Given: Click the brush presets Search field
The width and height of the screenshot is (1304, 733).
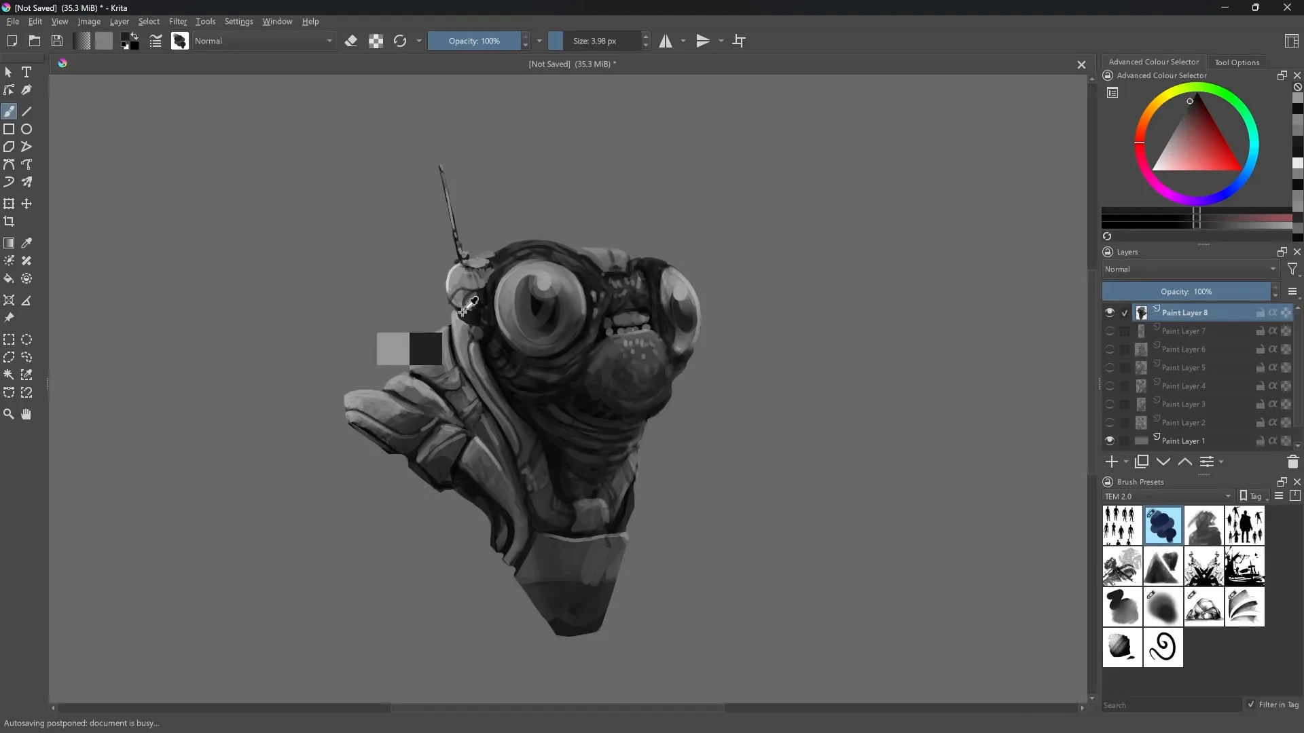Looking at the screenshot, I should pos(1171,705).
